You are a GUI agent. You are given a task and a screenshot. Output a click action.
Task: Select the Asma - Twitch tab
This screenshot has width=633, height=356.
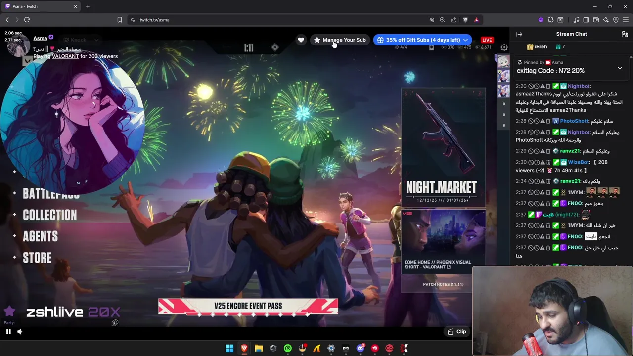(x=41, y=6)
